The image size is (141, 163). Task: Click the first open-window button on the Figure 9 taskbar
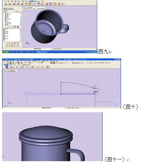(30, 52)
